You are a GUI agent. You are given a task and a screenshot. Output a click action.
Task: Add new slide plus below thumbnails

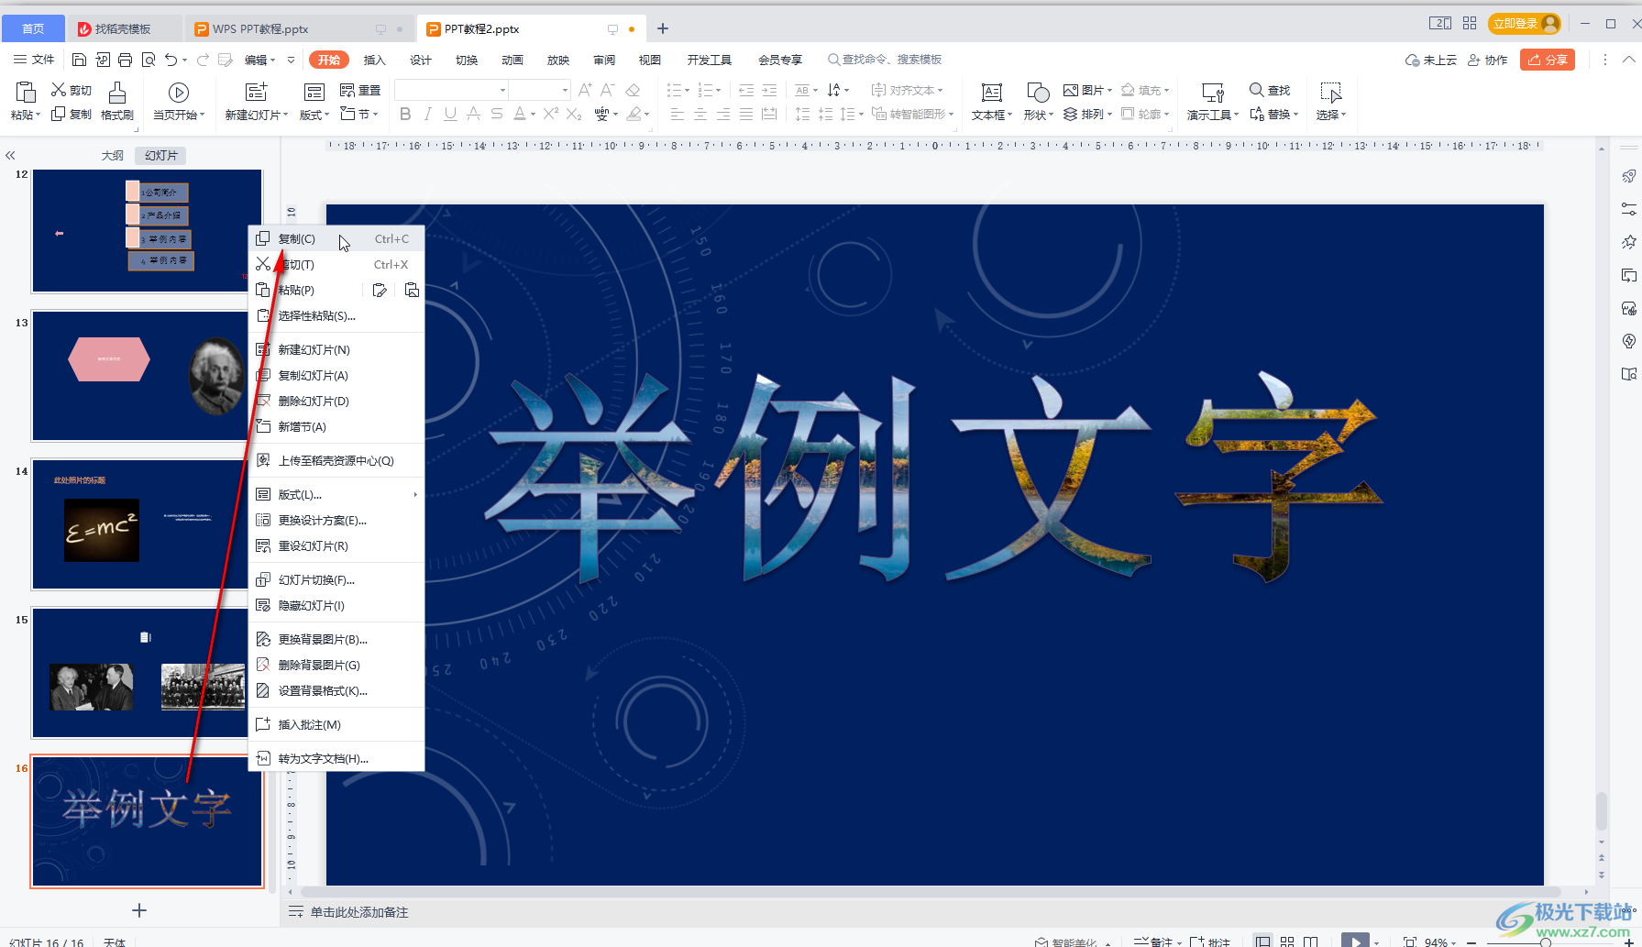click(x=139, y=910)
